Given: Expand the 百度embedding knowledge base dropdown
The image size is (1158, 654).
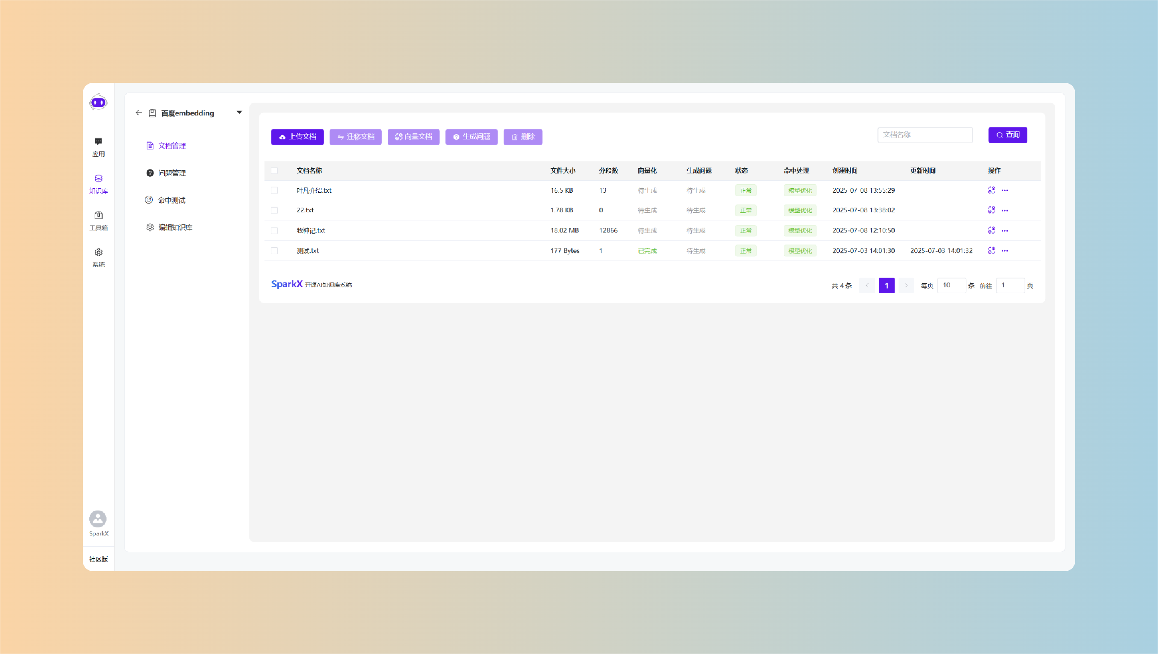Looking at the screenshot, I should [x=239, y=113].
